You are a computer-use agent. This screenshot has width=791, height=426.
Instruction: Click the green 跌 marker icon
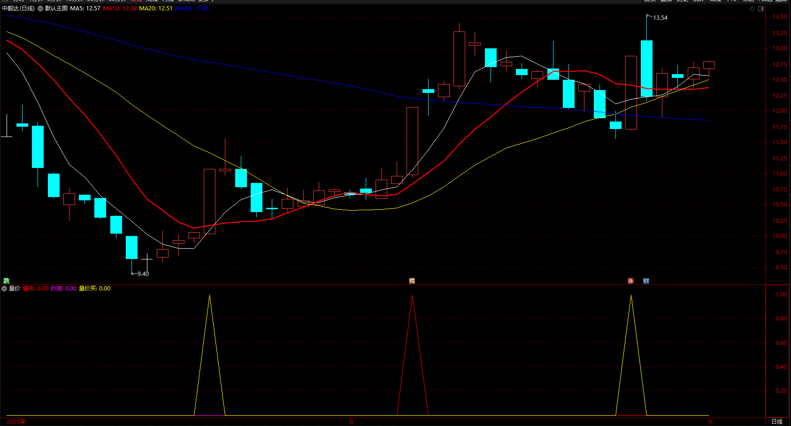tap(7, 281)
